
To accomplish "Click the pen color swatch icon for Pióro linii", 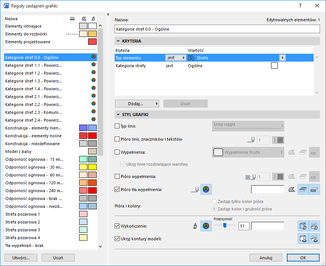I will tap(278, 140).
